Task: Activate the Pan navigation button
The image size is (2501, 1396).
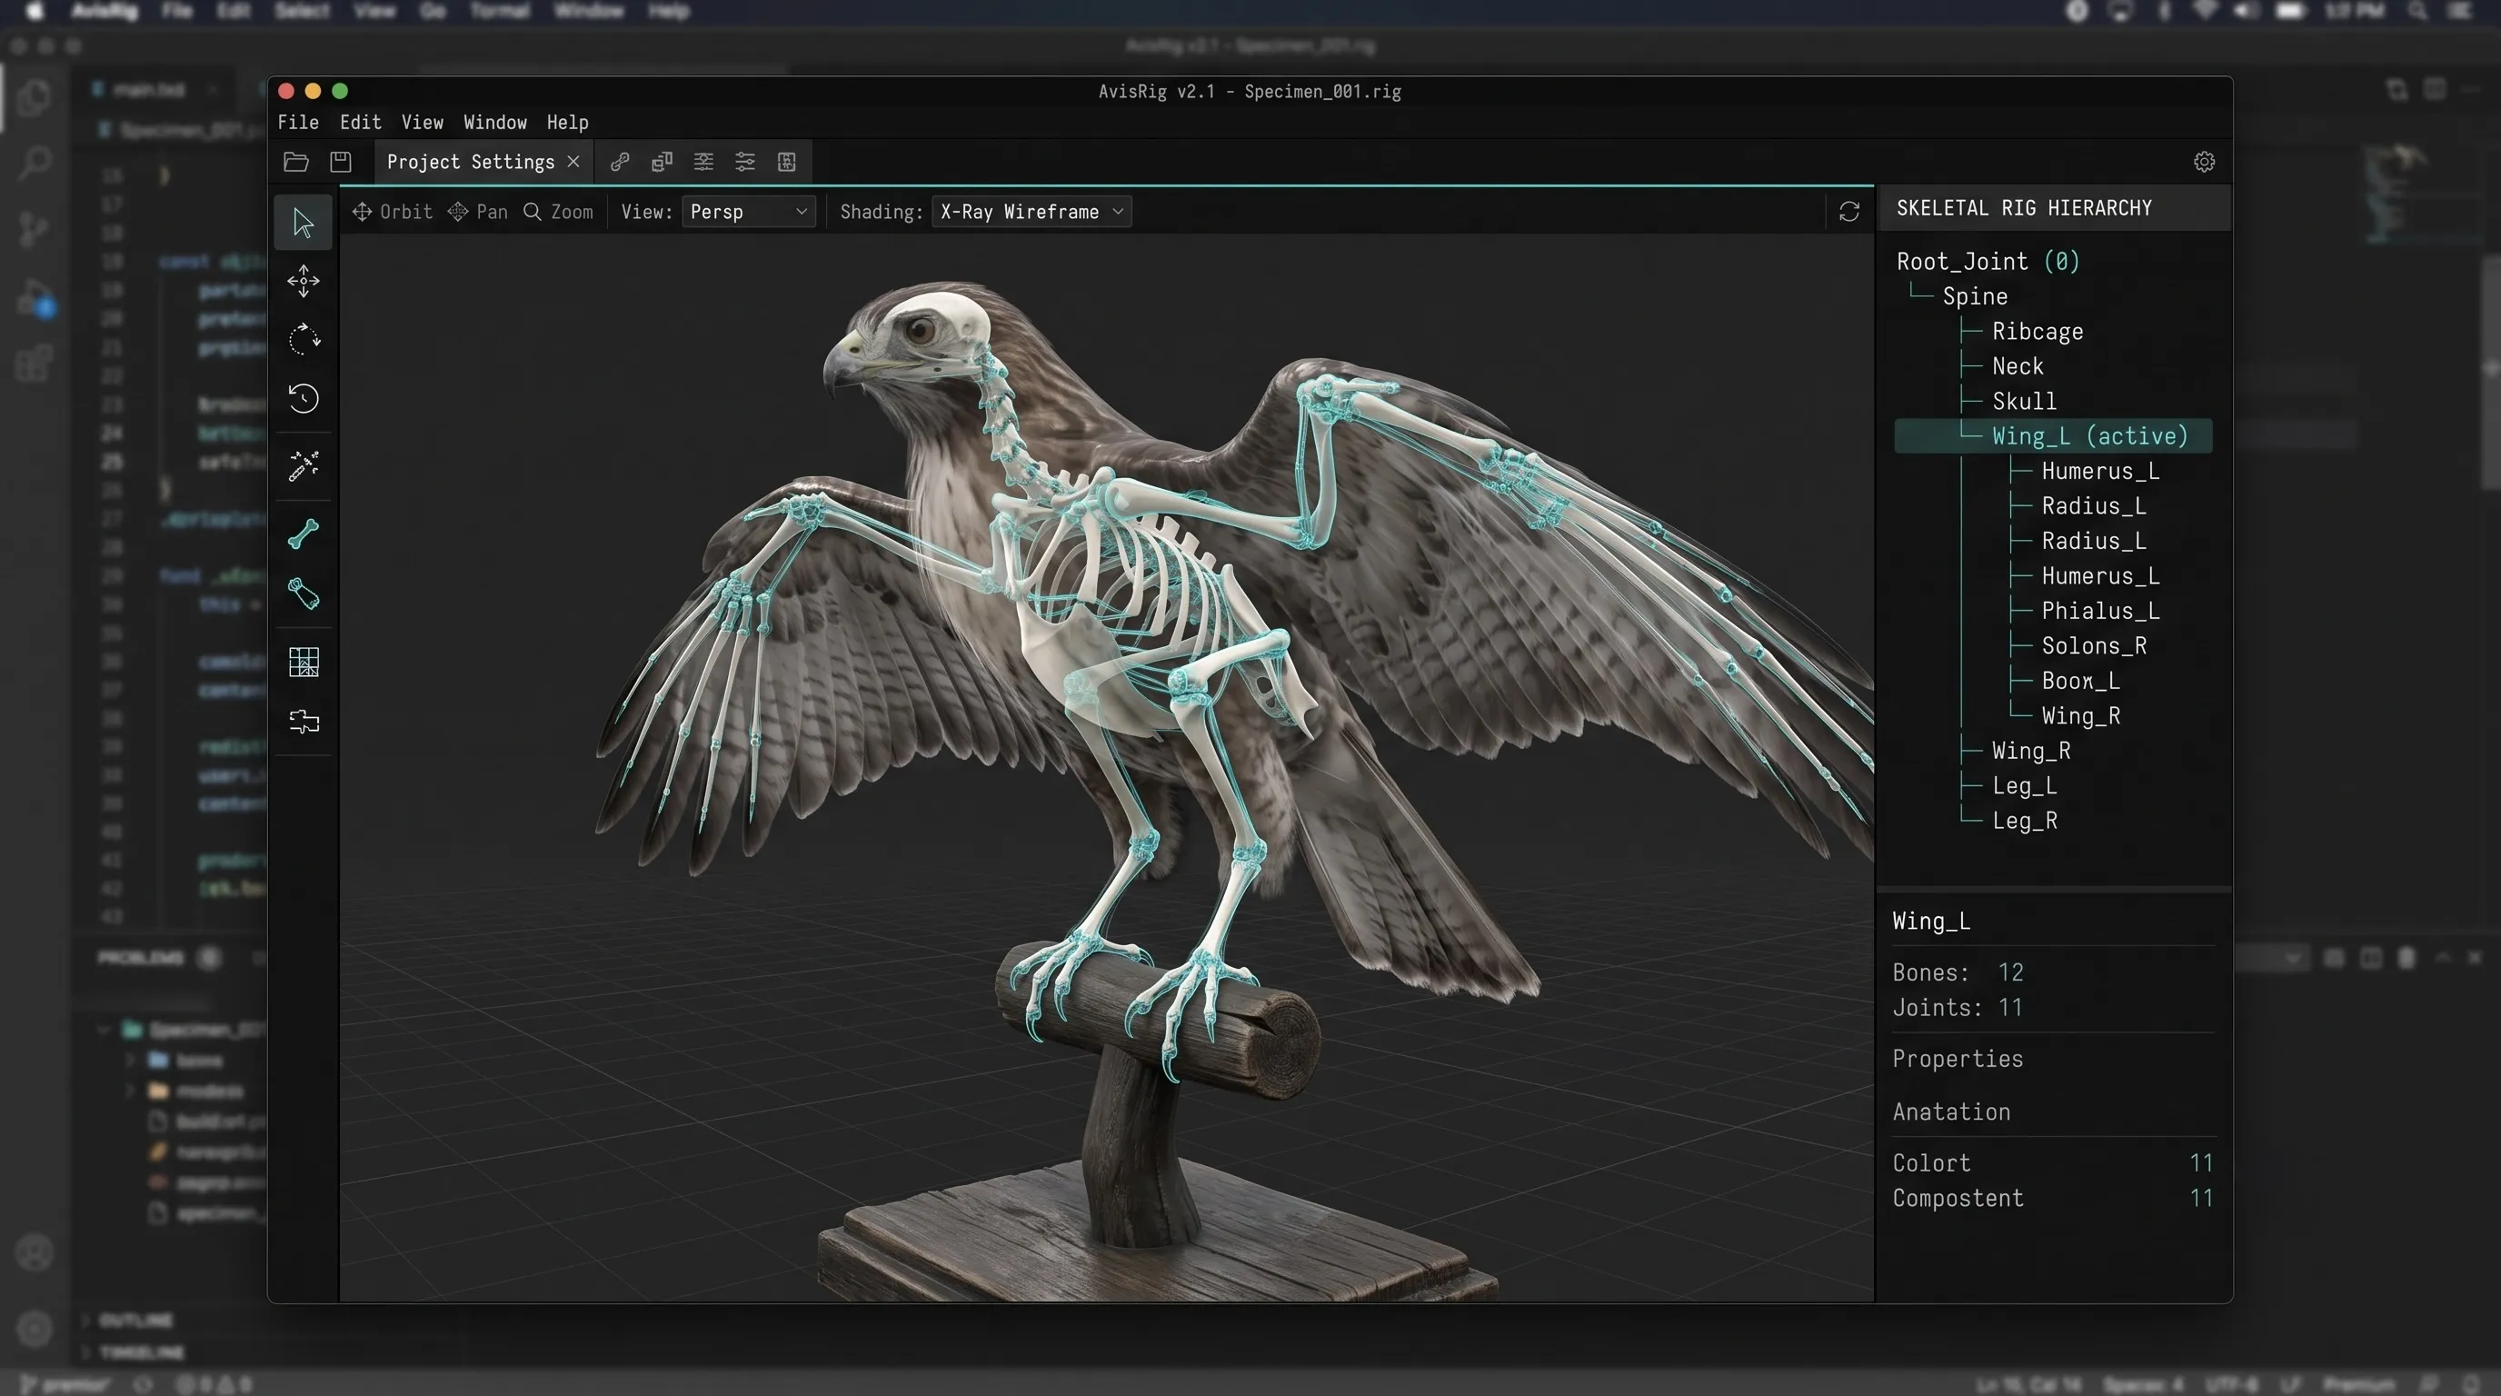Action: [x=478, y=212]
